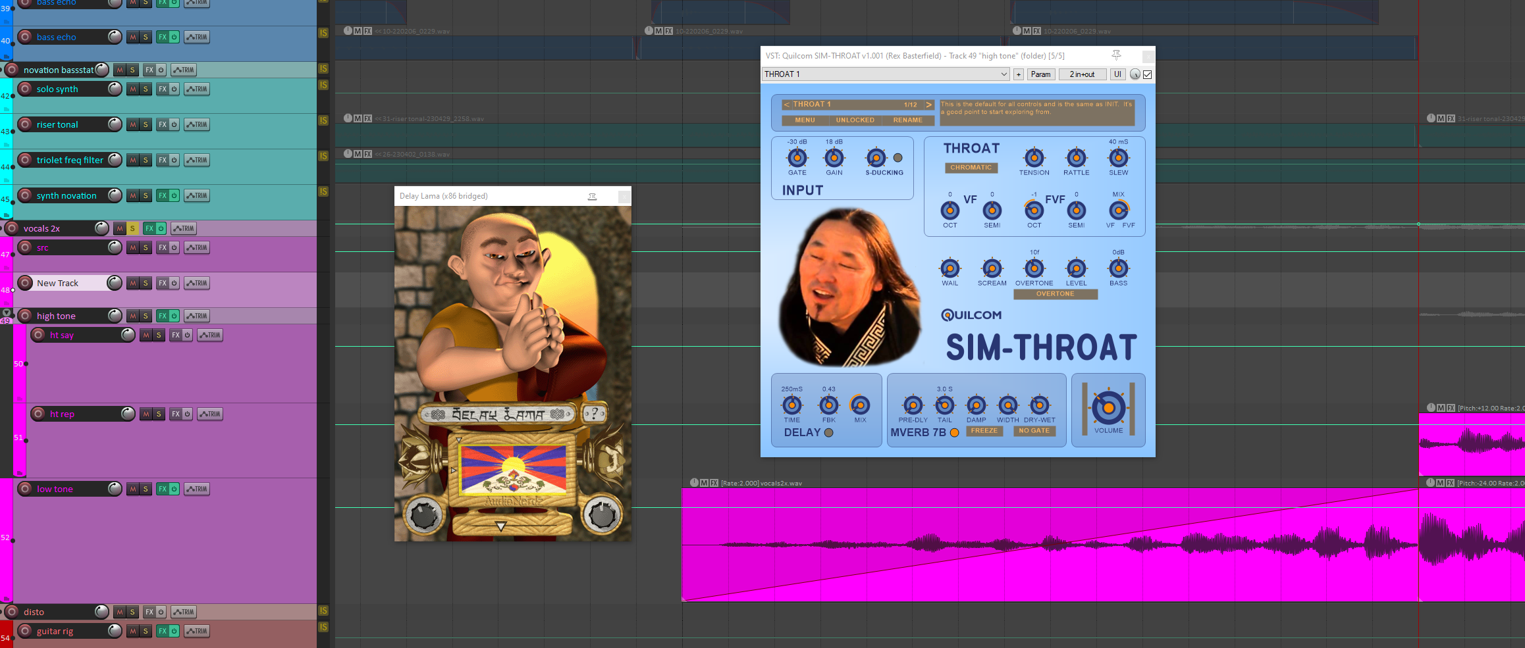The height and width of the screenshot is (648, 1525).
Task: Click the OVERTONE mode button below the knobs
Action: tap(1055, 294)
